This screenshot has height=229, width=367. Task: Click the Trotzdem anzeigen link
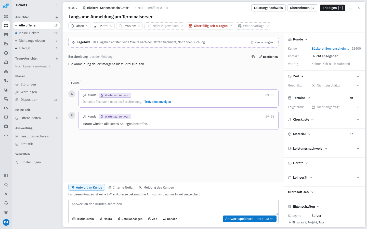click(x=158, y=102)
